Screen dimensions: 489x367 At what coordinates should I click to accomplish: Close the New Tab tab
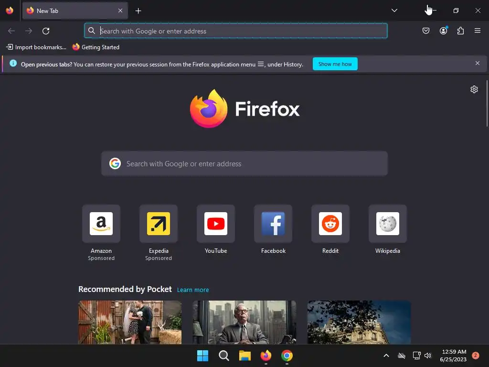pos(120,11)
